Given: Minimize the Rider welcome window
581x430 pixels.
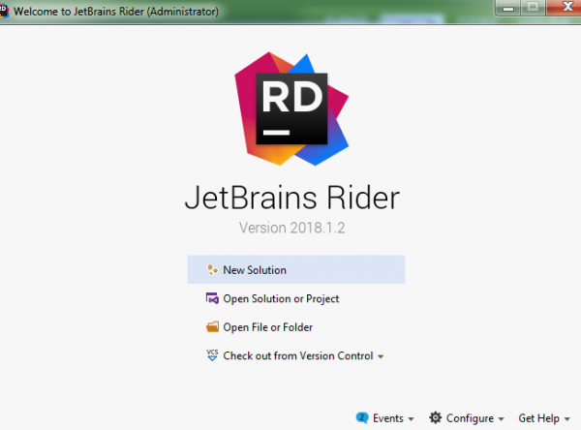Looking at the screenshot, I should click(x=508, y=8).
